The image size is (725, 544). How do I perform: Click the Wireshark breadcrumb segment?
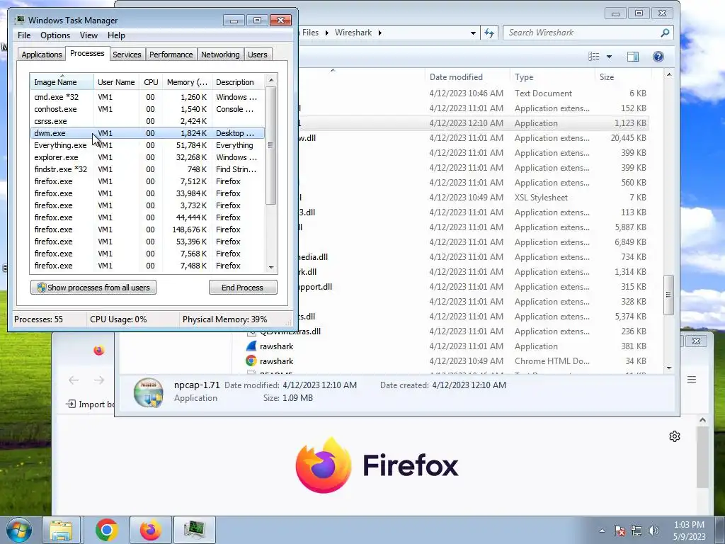click(x=353, y=33)
